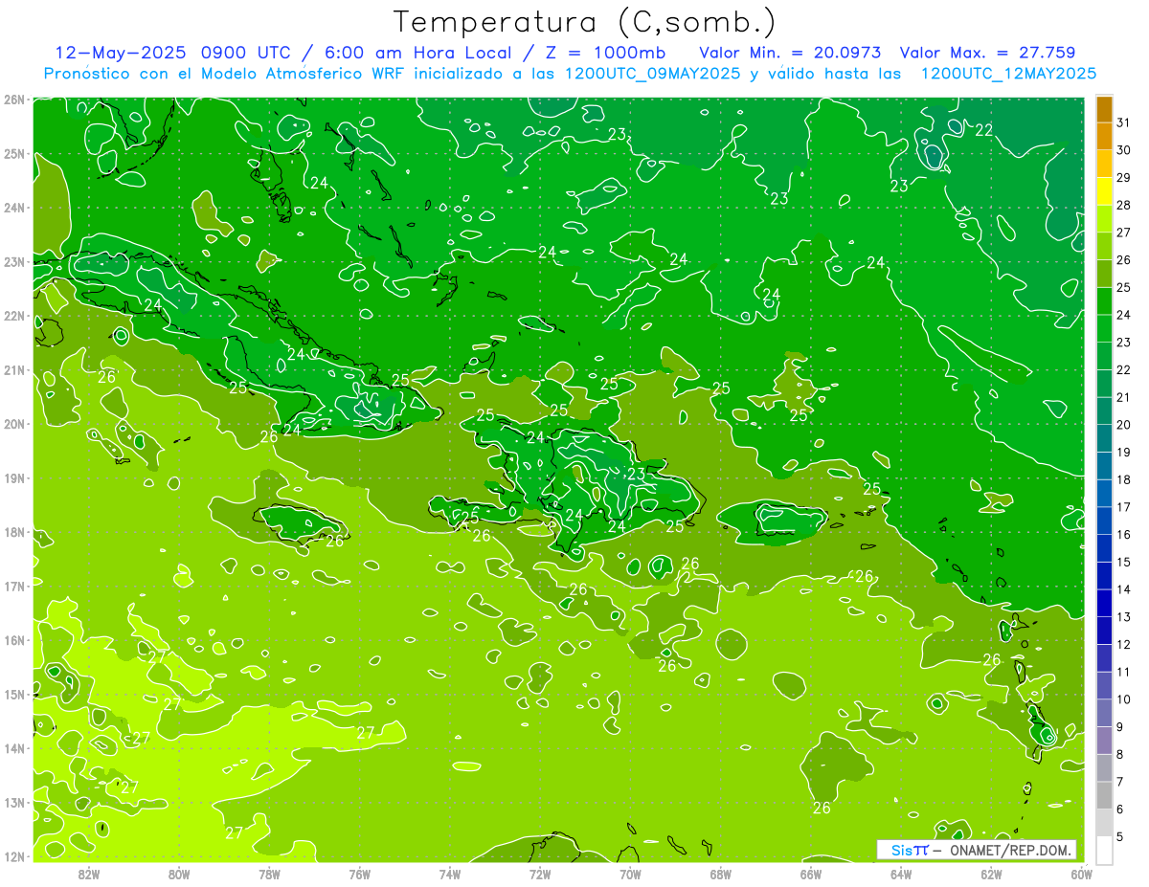Click the 'Valor Min. = 20.0973' readout
1149x887 pixels.
(x=790, y=53)
